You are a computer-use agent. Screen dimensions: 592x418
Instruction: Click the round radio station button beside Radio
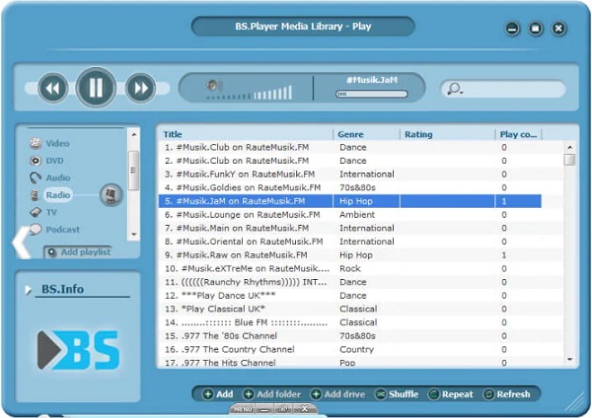(111, 195)
